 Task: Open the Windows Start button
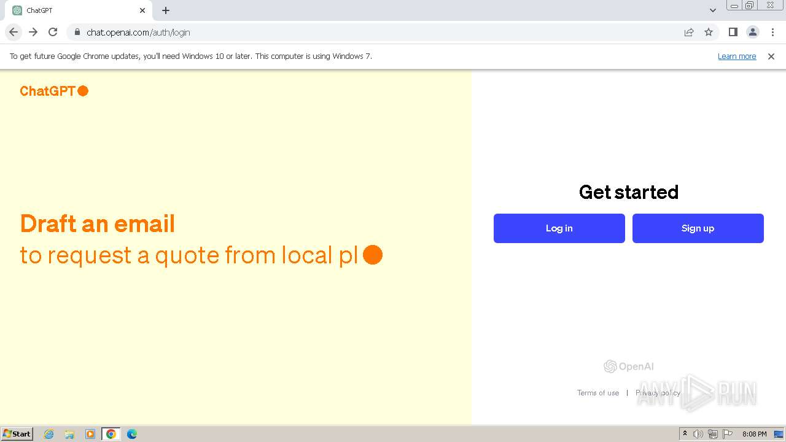click(x=17, y=434)
